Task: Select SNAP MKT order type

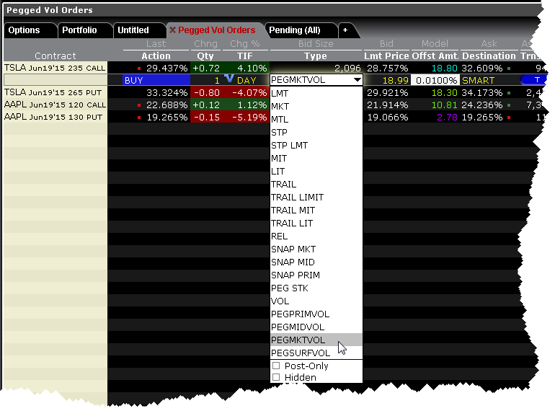Action: [293, 249]
